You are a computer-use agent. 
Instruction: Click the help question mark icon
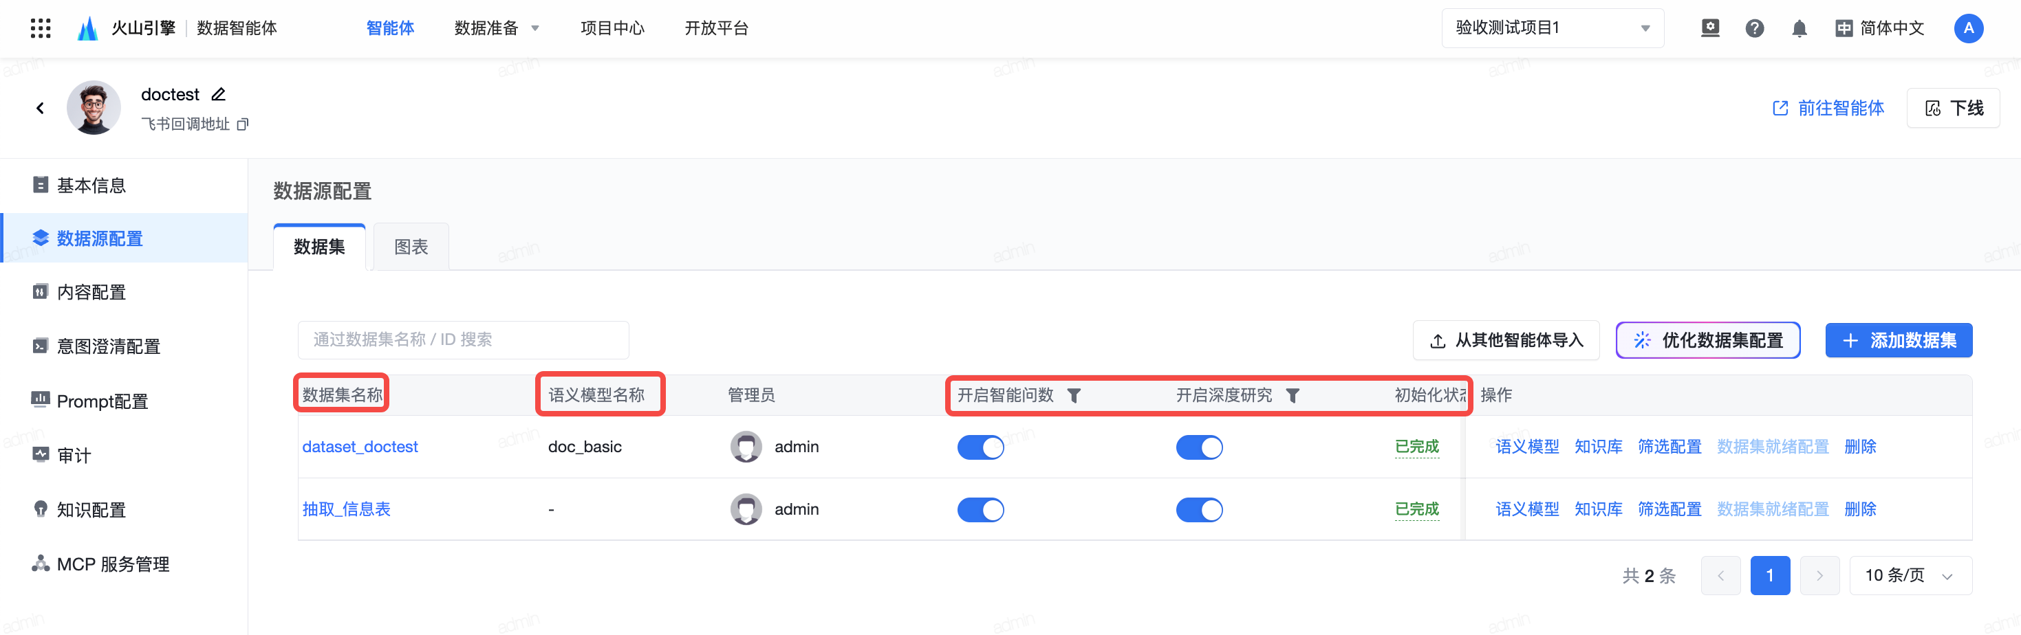(x=1754, y=29)
